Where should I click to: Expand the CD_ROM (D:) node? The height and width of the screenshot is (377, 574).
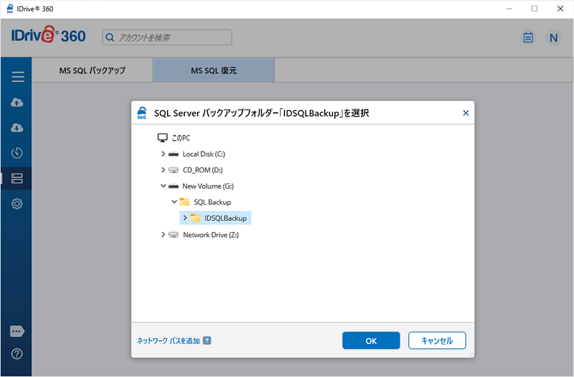pos(163,169)
